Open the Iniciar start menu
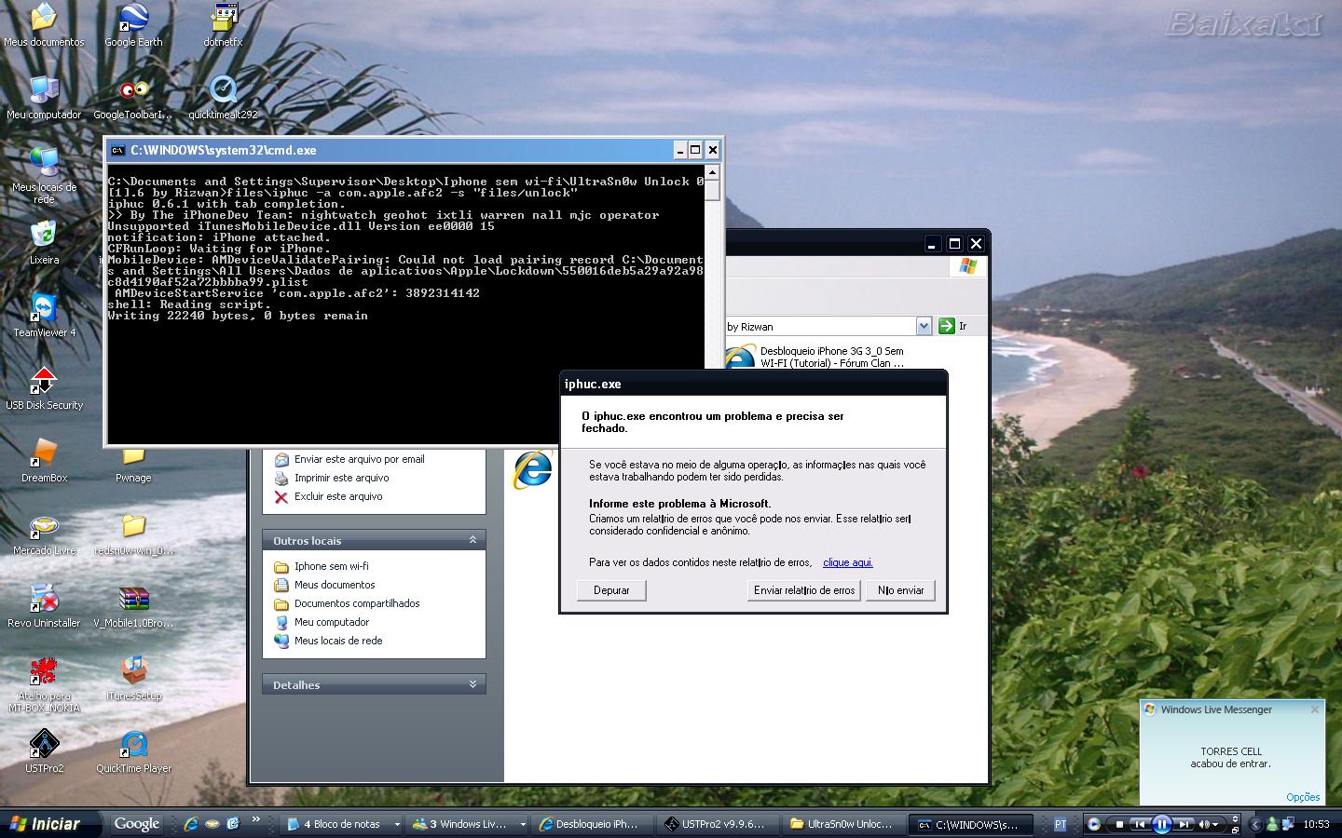This screenshot has width=1342, height=838. pos(44,824)
